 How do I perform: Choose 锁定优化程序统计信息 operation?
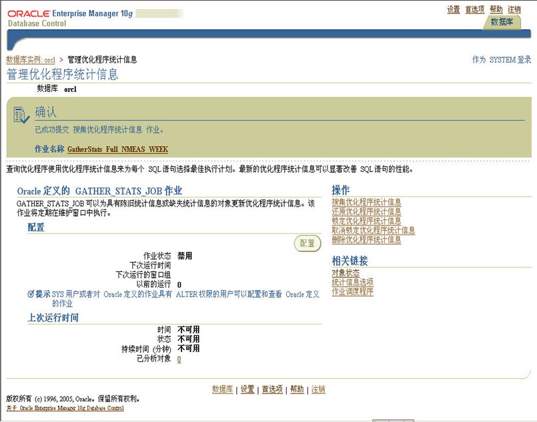click(366, 221)
